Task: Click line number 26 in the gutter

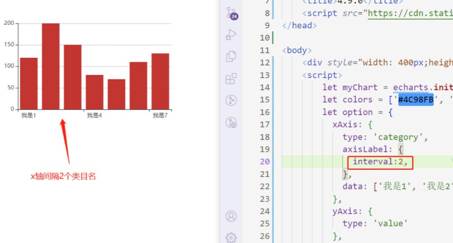Action: [x=265, y=236]
